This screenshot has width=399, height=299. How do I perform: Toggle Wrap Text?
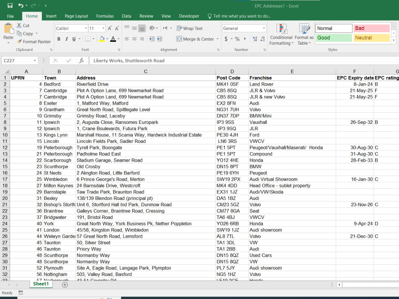coord(190,28)
